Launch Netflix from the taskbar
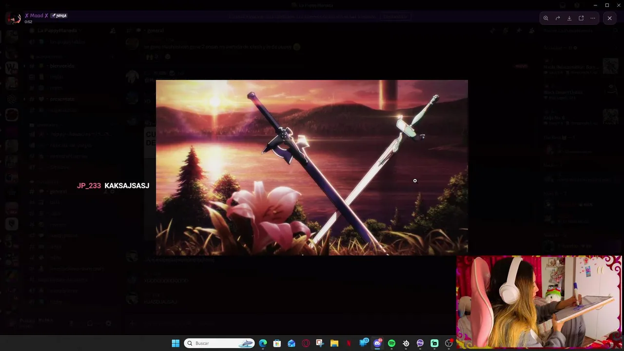Image resolution: width=624 pixels, height=351 pixels. pyautogui.click(x=349, y=343)
